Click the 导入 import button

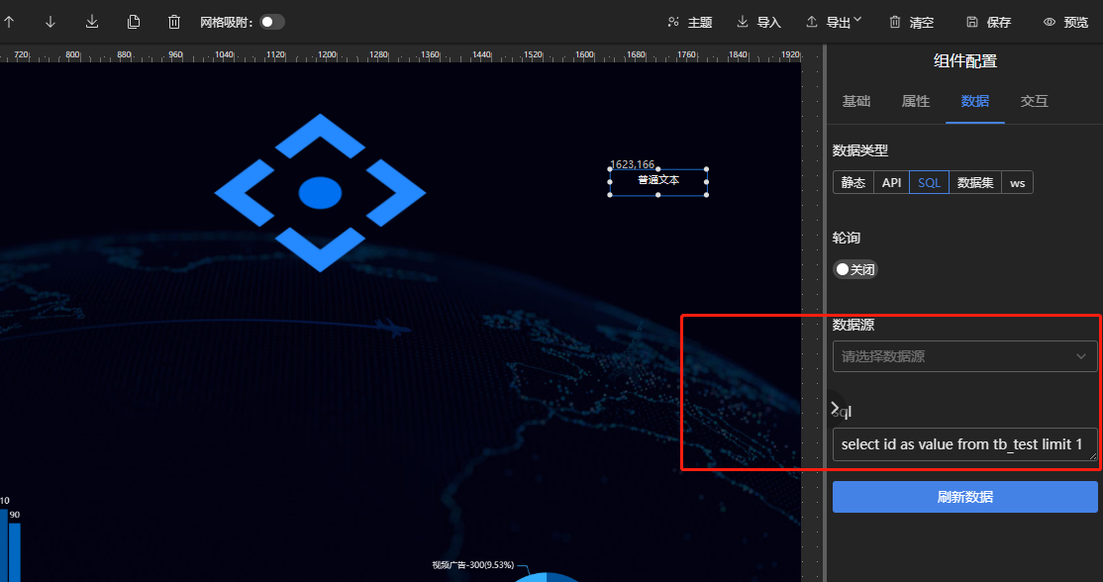[758, 22]
